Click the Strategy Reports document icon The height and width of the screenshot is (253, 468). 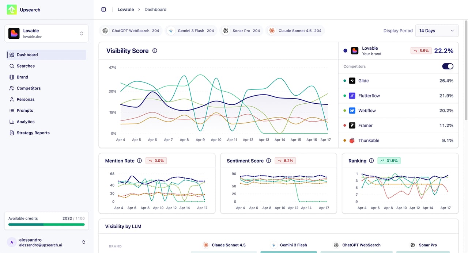coord(12,133)
